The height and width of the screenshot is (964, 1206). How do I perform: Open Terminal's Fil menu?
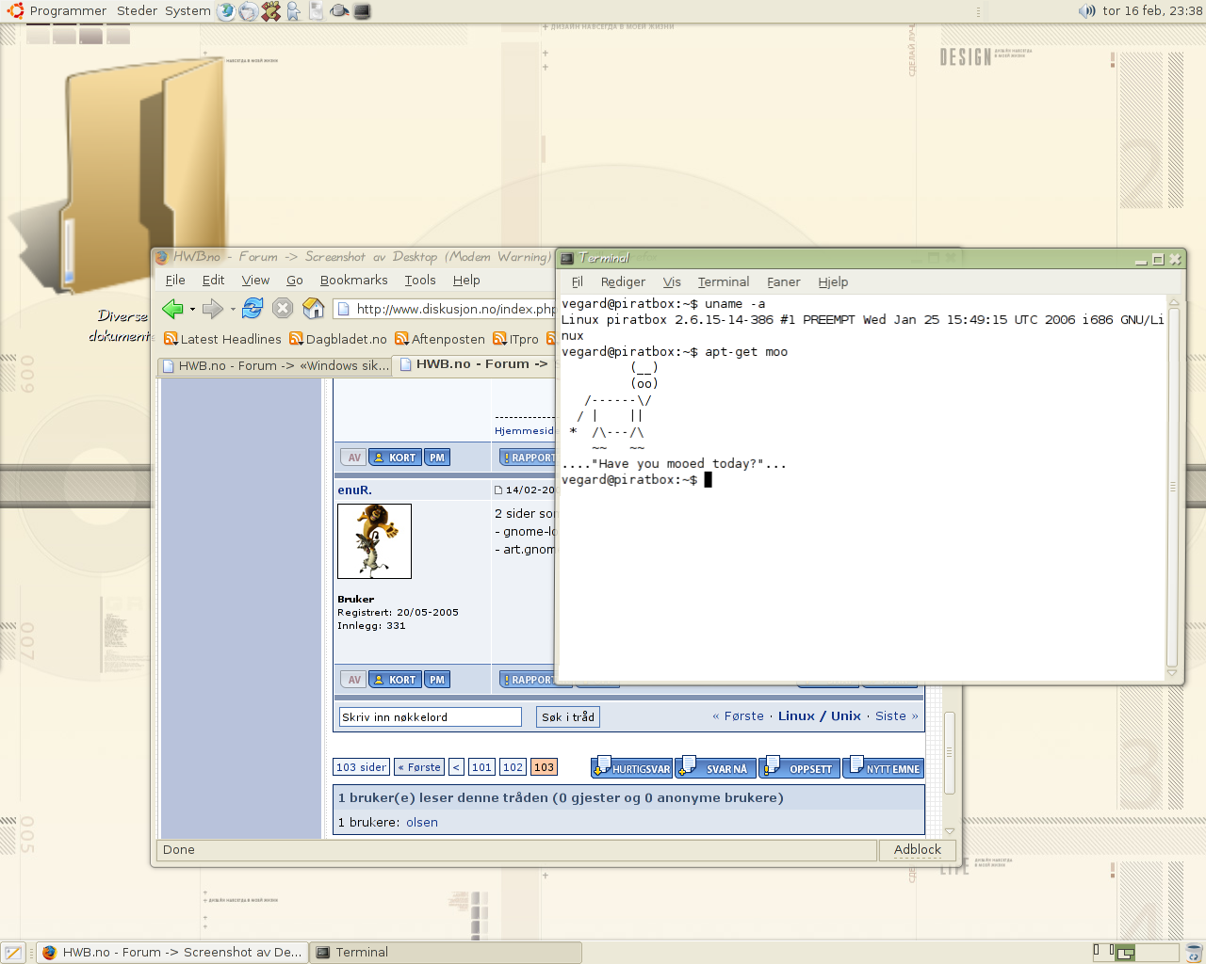tap(578, 281)
